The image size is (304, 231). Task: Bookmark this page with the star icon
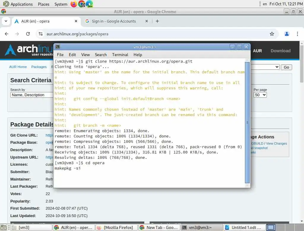(x=272, y=34)
